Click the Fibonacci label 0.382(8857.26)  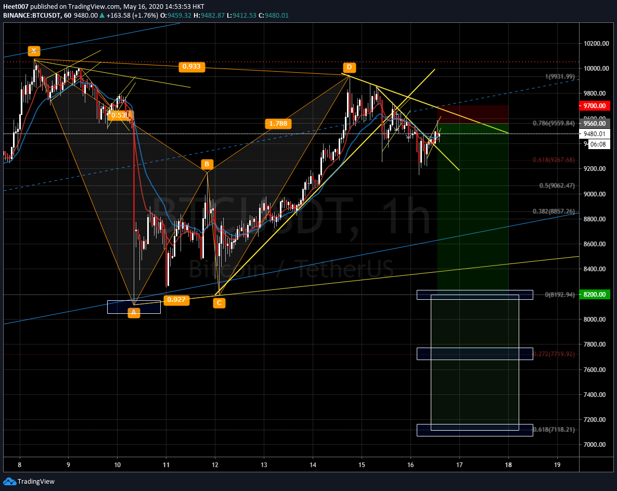pyautogui.click(x=554, y=211)
